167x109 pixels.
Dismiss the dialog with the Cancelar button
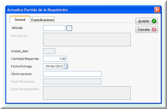(147, 29)
